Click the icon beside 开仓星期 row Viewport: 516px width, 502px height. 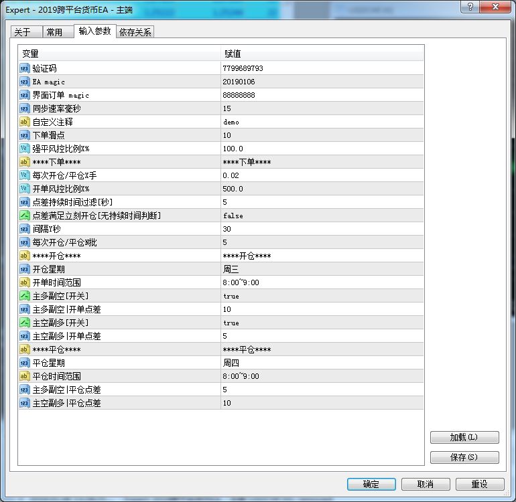(24, 269)
